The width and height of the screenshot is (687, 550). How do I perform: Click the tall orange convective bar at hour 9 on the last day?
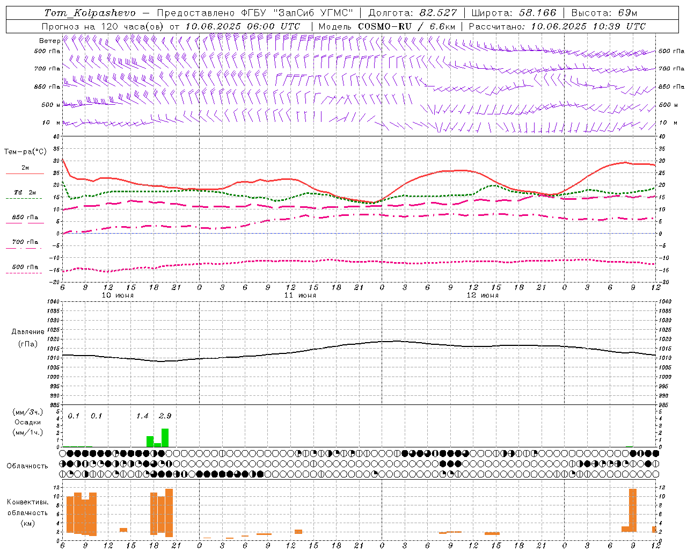(633, 510)
